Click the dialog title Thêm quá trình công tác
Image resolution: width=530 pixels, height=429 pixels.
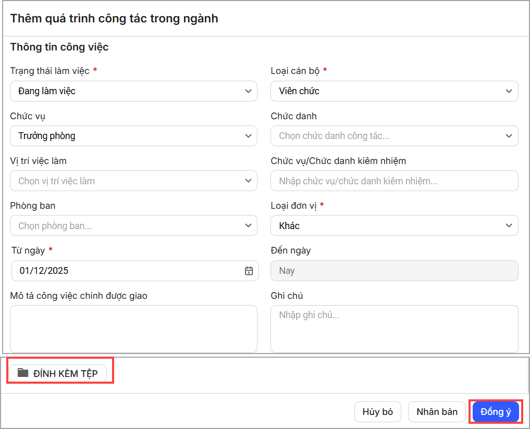tap(114, 19)
